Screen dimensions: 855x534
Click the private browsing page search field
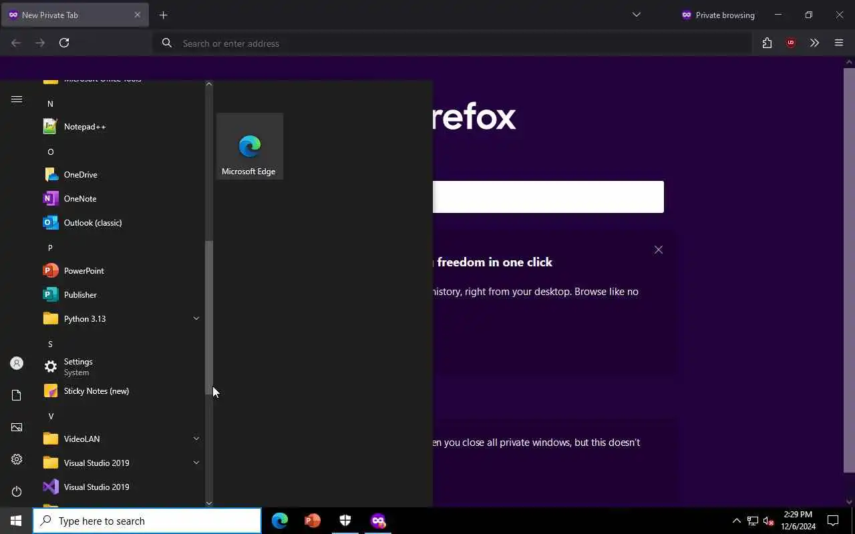(x=548, y=197)
